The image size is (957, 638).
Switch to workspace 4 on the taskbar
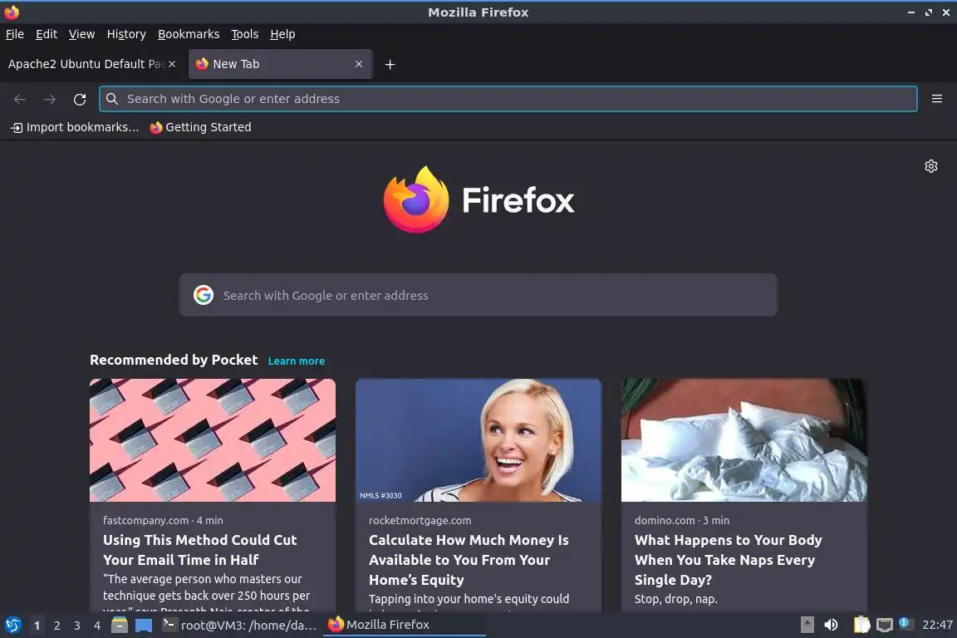pos(97,626)
